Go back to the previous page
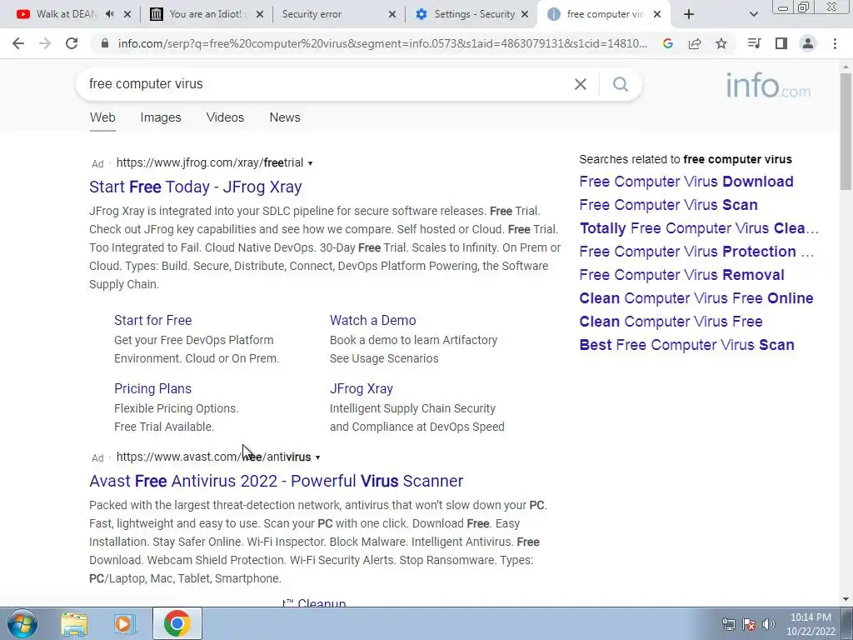This screenshot has height=640, width=853. tap(18, 43)
